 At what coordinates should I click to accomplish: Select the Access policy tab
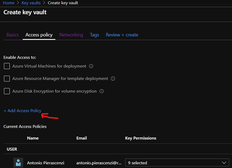coord(39,35)
